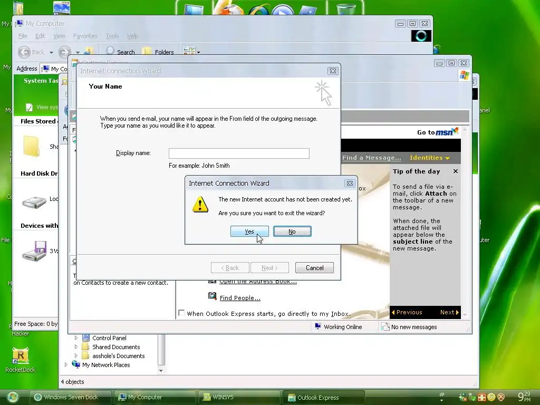540x405 pixels.
Task: Click Go to msn link
Action: click(437, 132)
